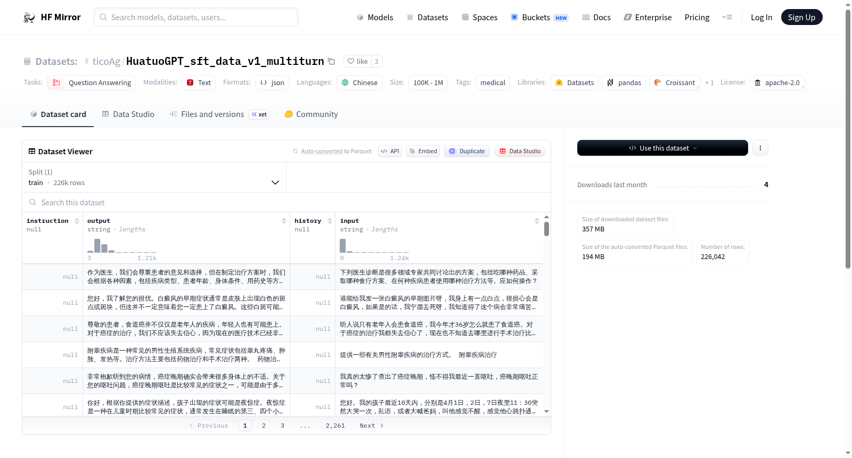The image size is (852, 458).
Task: Select the json format tag
Action: tap(272, 82)
